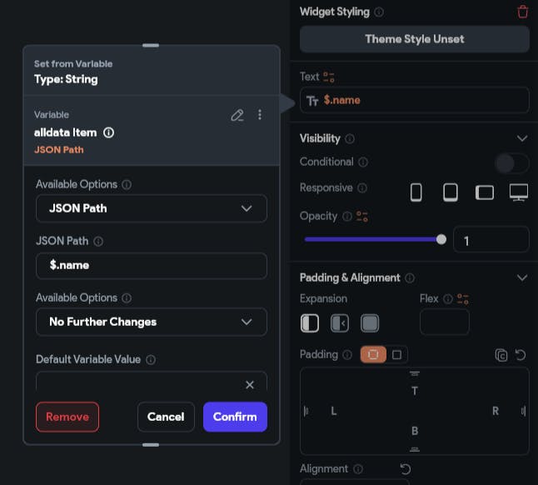
Task: Click the right padding R field
Action: click(x=496, y=411)
